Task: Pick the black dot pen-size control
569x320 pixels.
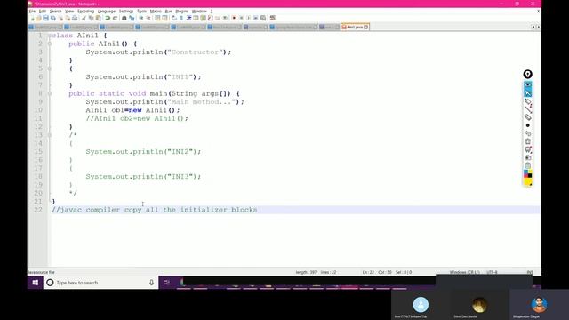Action: 527,125
